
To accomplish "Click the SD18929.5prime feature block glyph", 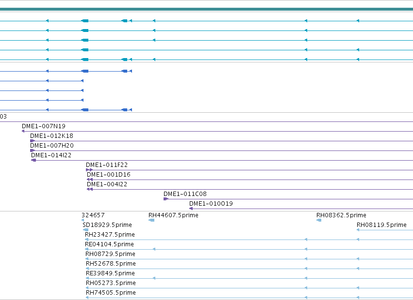I will [x=85, y=230].
